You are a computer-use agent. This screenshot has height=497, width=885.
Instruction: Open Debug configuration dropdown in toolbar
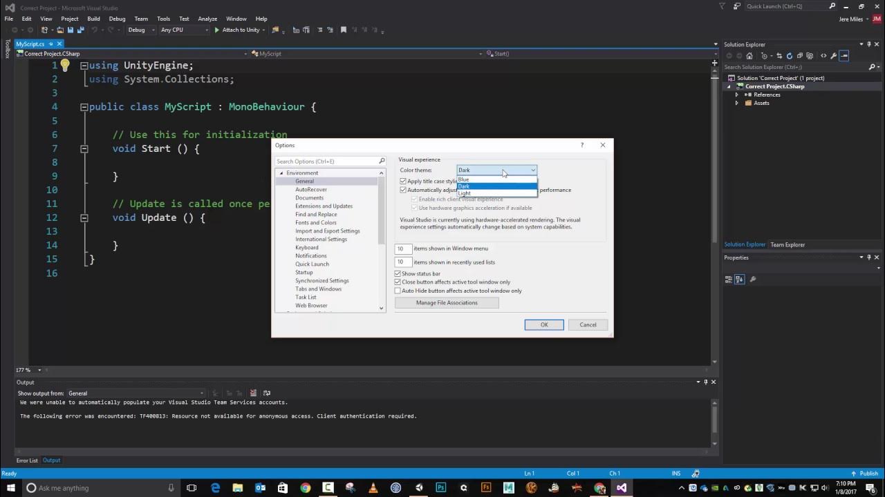tap(140, 30)
